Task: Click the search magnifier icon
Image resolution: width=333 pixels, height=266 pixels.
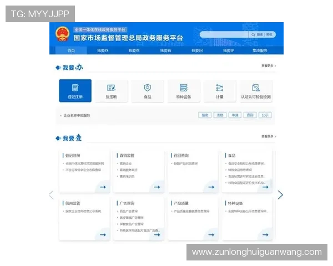Action: click(253, 34)
